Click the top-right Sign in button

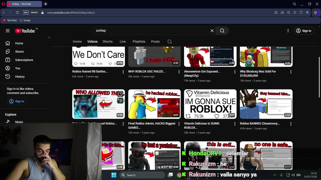point(304,31)
